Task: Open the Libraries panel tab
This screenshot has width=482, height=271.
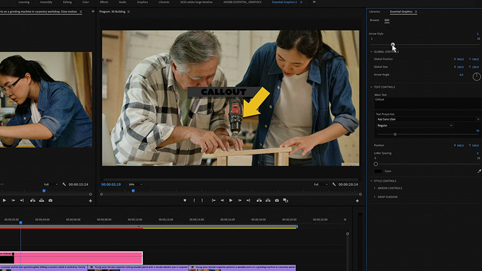Action: [374, 11]
